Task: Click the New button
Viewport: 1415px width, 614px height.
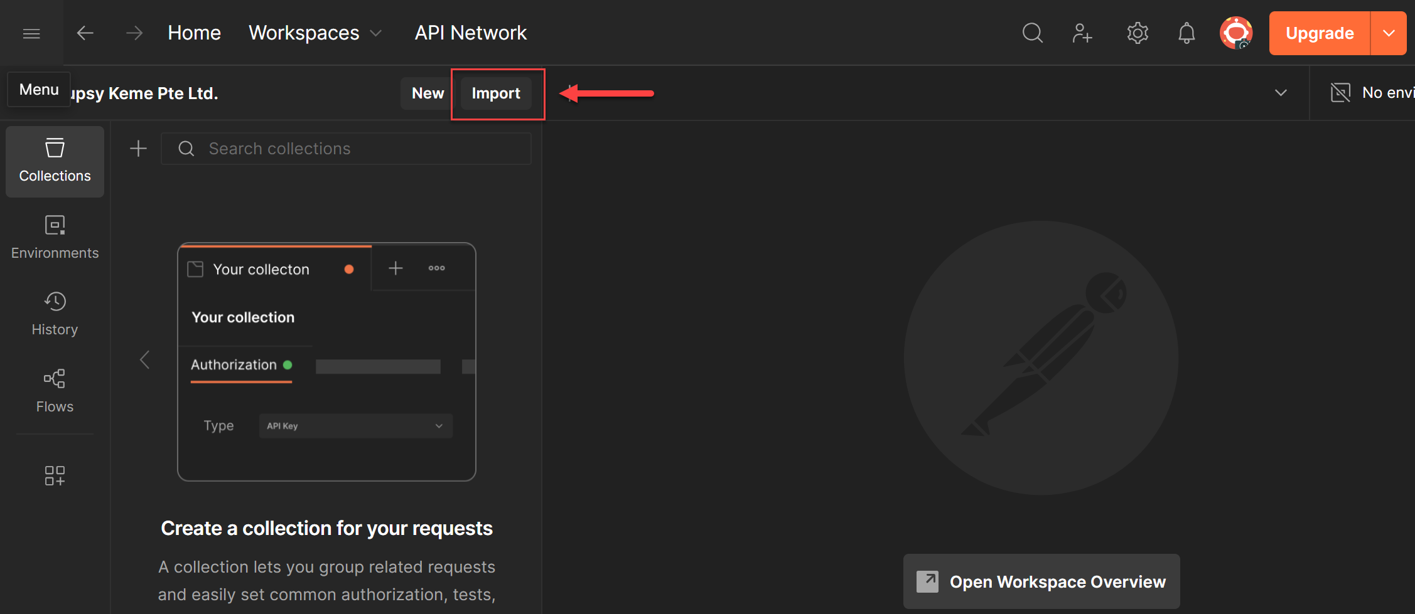Action: [x=428, y=93]
